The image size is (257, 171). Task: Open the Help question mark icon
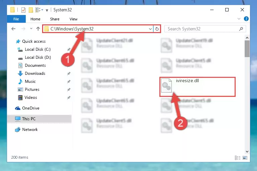pos(246,19)
